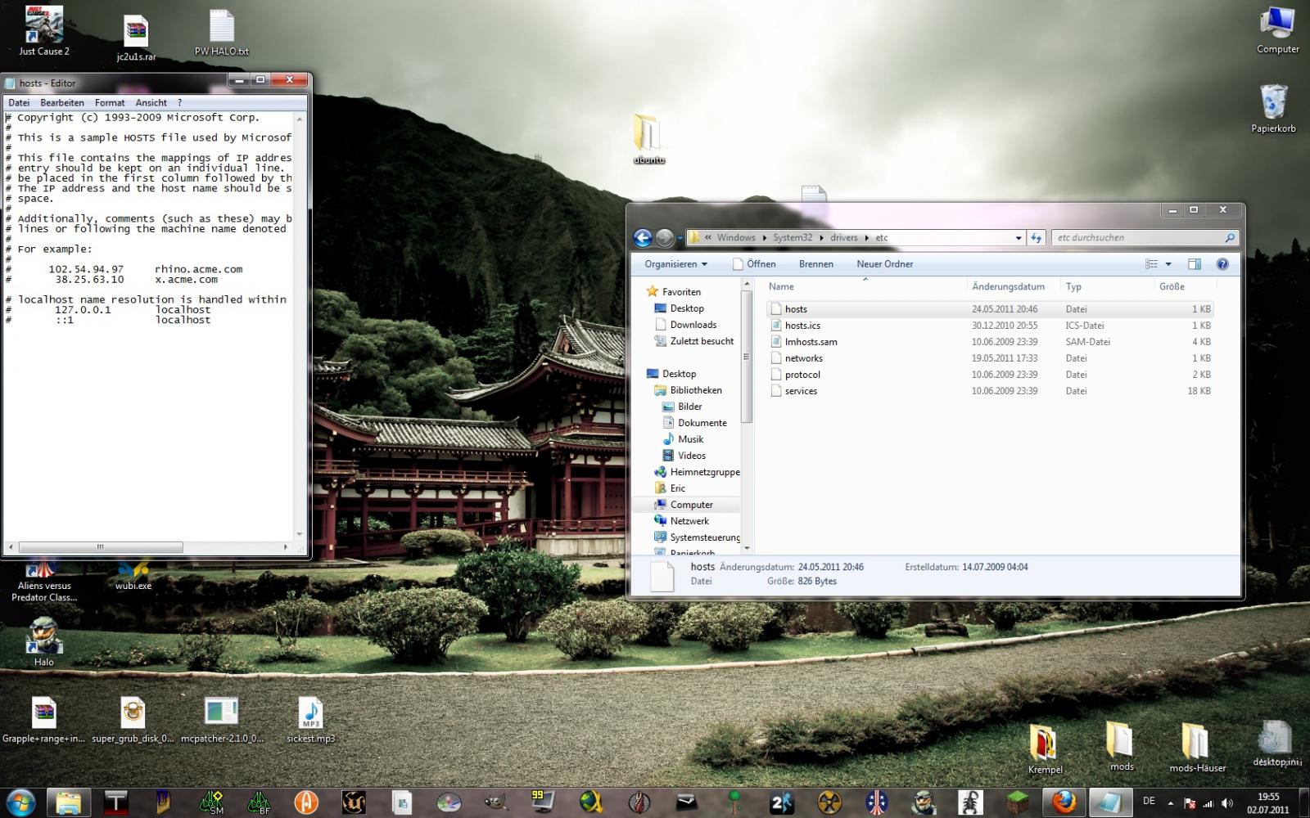Open the Format menu in Editor
Screen dimensions: 1310x818
[110, 103]
